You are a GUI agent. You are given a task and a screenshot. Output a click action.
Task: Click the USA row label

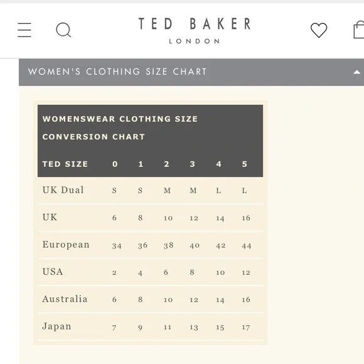click(x=53, y=272)
